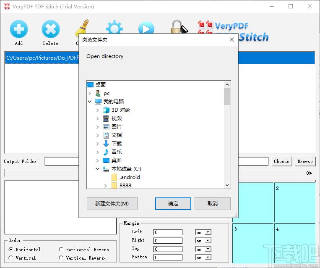The width and height of the screenshot is (320, 268).
Task: Select the 音乐 music folder
Action: point(117,152)
